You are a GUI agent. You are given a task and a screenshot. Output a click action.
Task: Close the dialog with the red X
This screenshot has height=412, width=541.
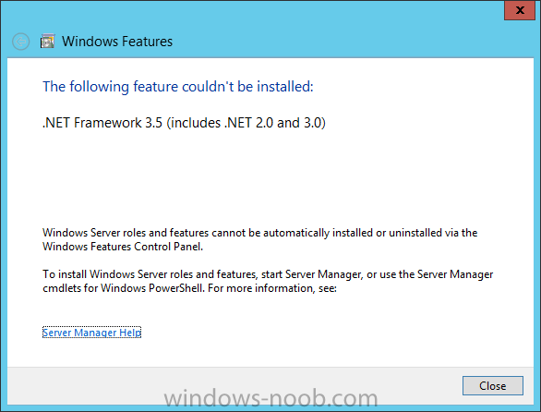coord(520,10)
